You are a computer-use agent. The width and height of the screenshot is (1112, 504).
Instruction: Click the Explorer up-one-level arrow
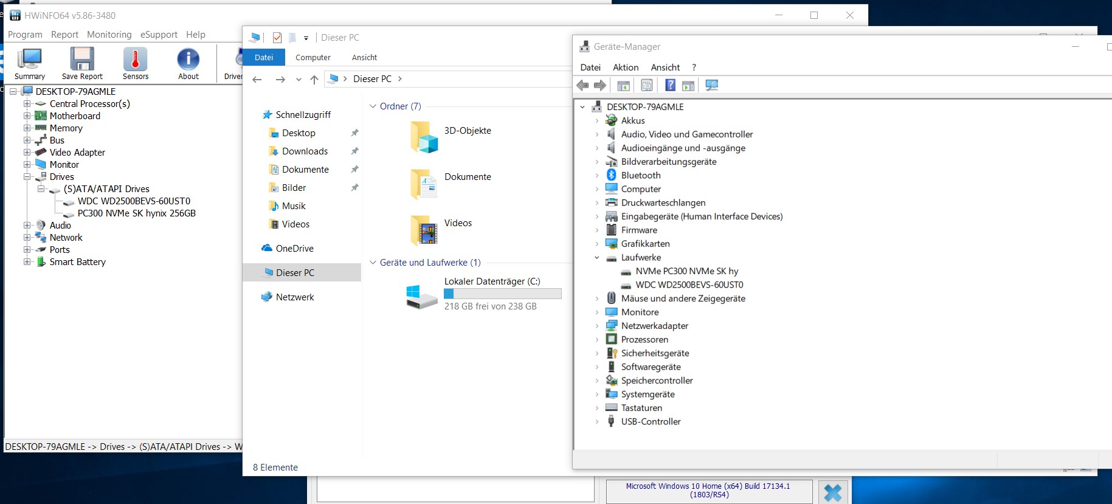coord(314,80)
